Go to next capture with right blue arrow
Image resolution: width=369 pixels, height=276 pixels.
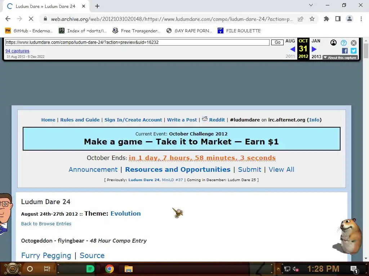[314, 49]
